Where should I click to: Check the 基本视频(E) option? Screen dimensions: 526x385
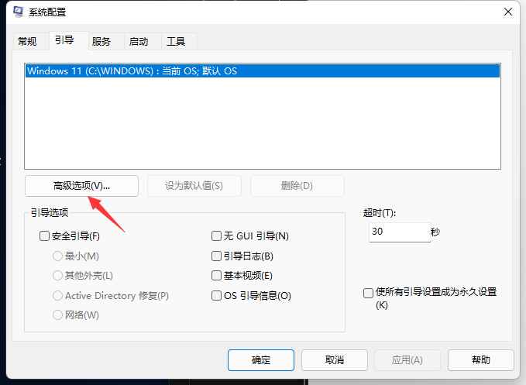(x=216, y=276)
